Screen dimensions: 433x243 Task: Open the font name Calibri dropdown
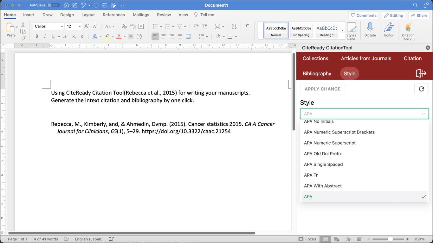62,27
